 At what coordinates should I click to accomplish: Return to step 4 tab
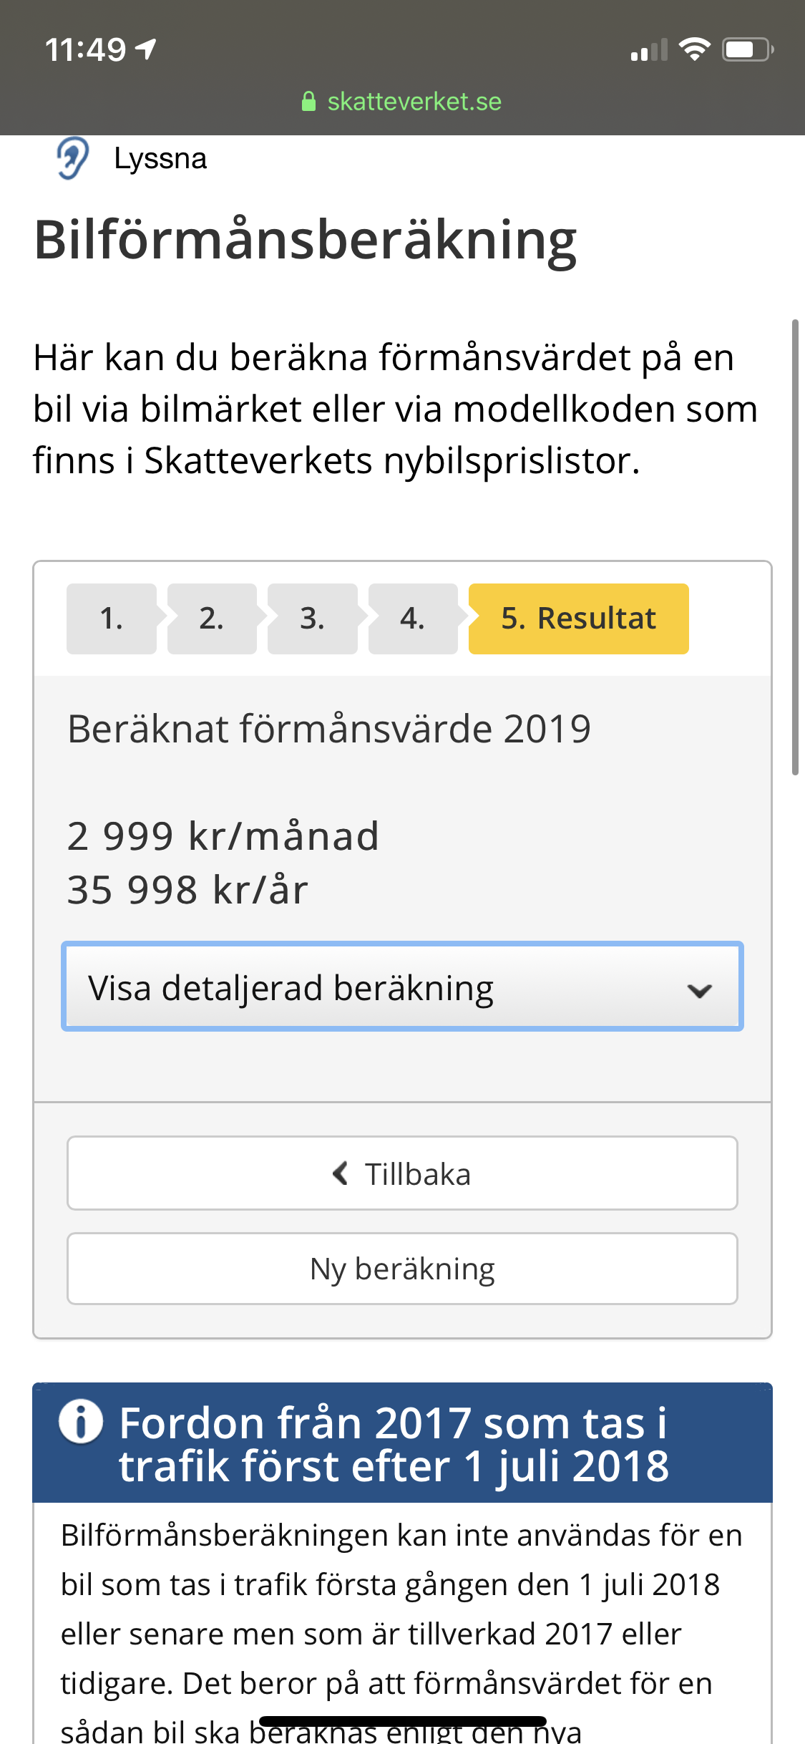413,619
